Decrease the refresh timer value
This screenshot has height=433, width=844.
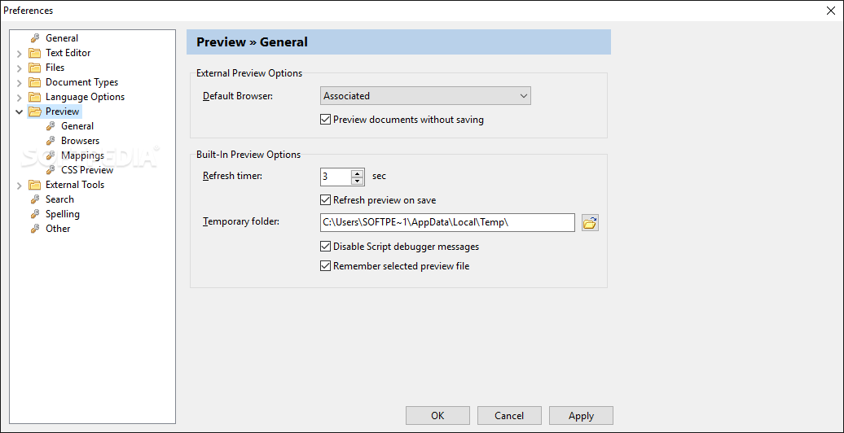[358, 181]
